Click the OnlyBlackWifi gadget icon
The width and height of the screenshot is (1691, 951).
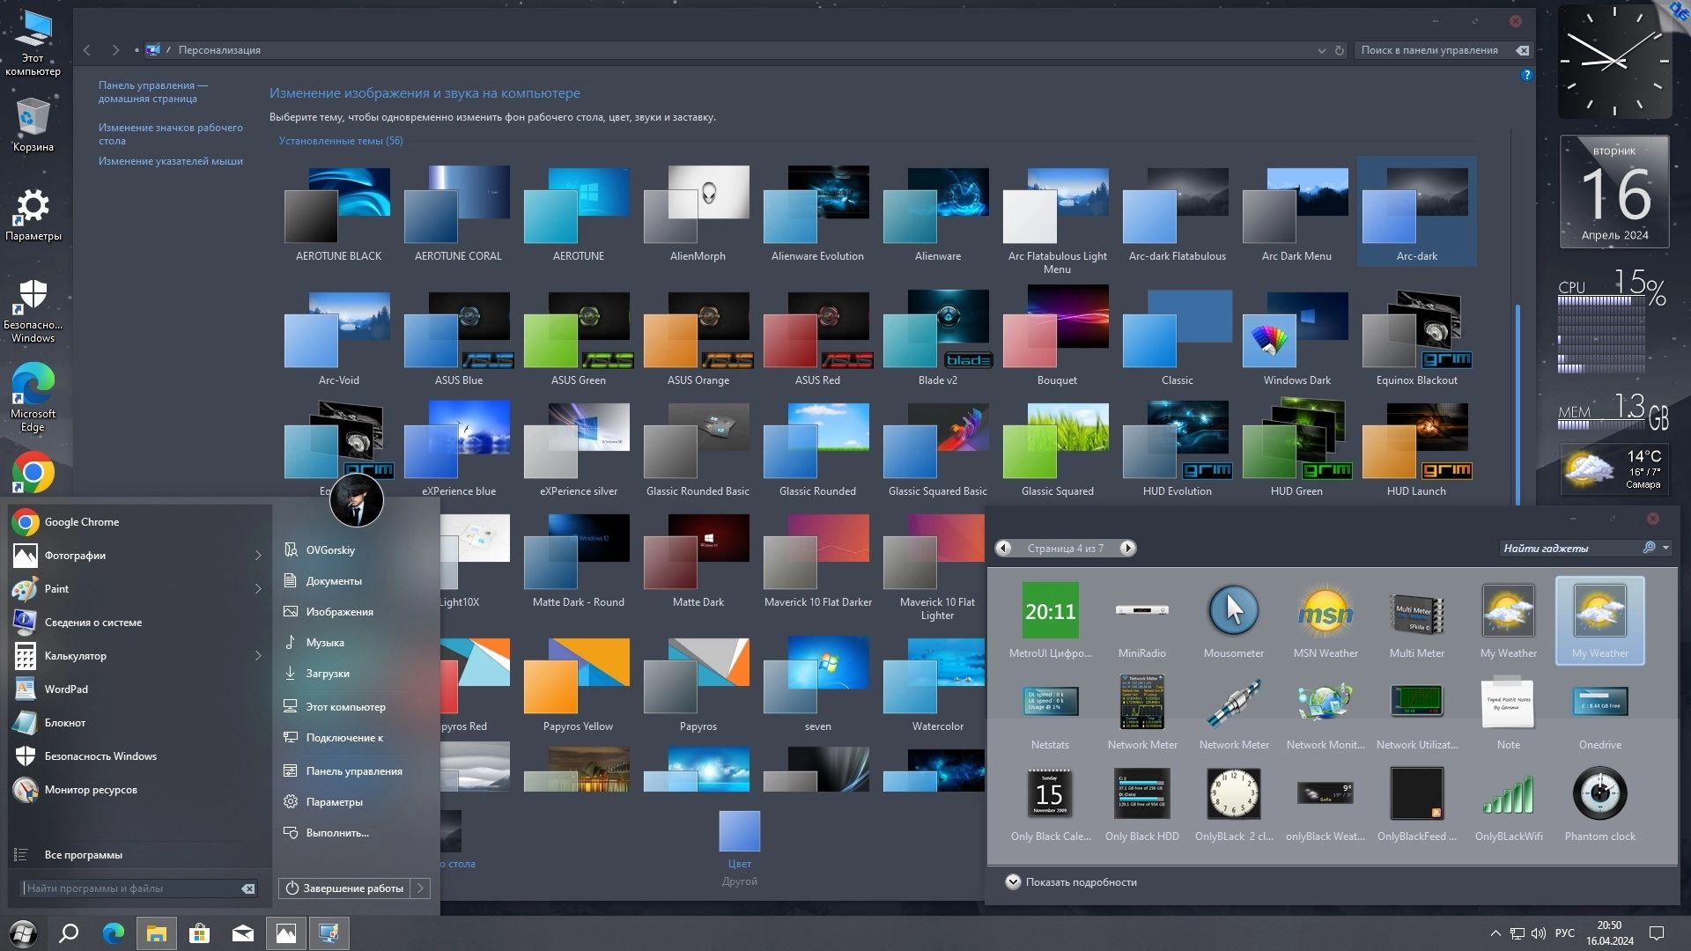click(1508, 794)
